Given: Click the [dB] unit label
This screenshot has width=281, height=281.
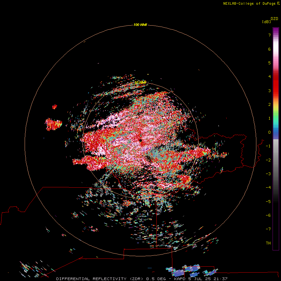Looking at the screenshot, I should [x=267, y=22].
